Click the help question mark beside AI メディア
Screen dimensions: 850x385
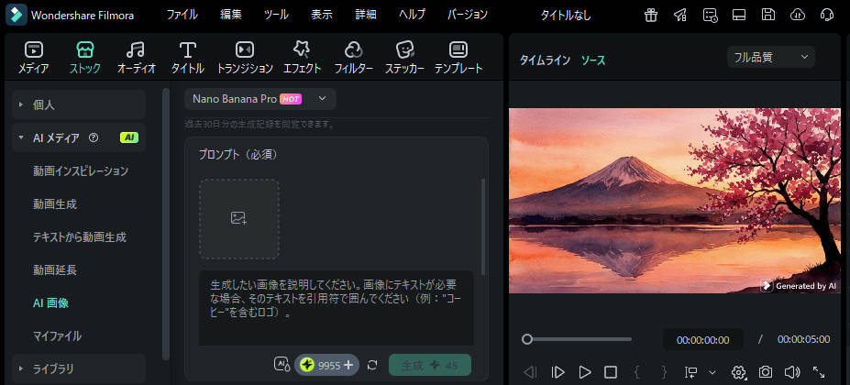tap(94, 137)
